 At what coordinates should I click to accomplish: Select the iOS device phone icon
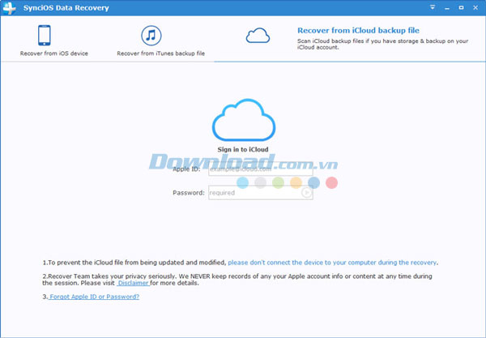tap(45, 36)
